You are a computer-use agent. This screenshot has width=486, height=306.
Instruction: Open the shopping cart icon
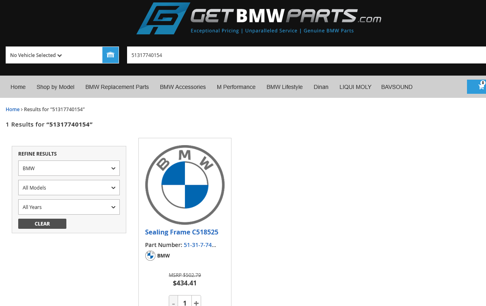481,87
